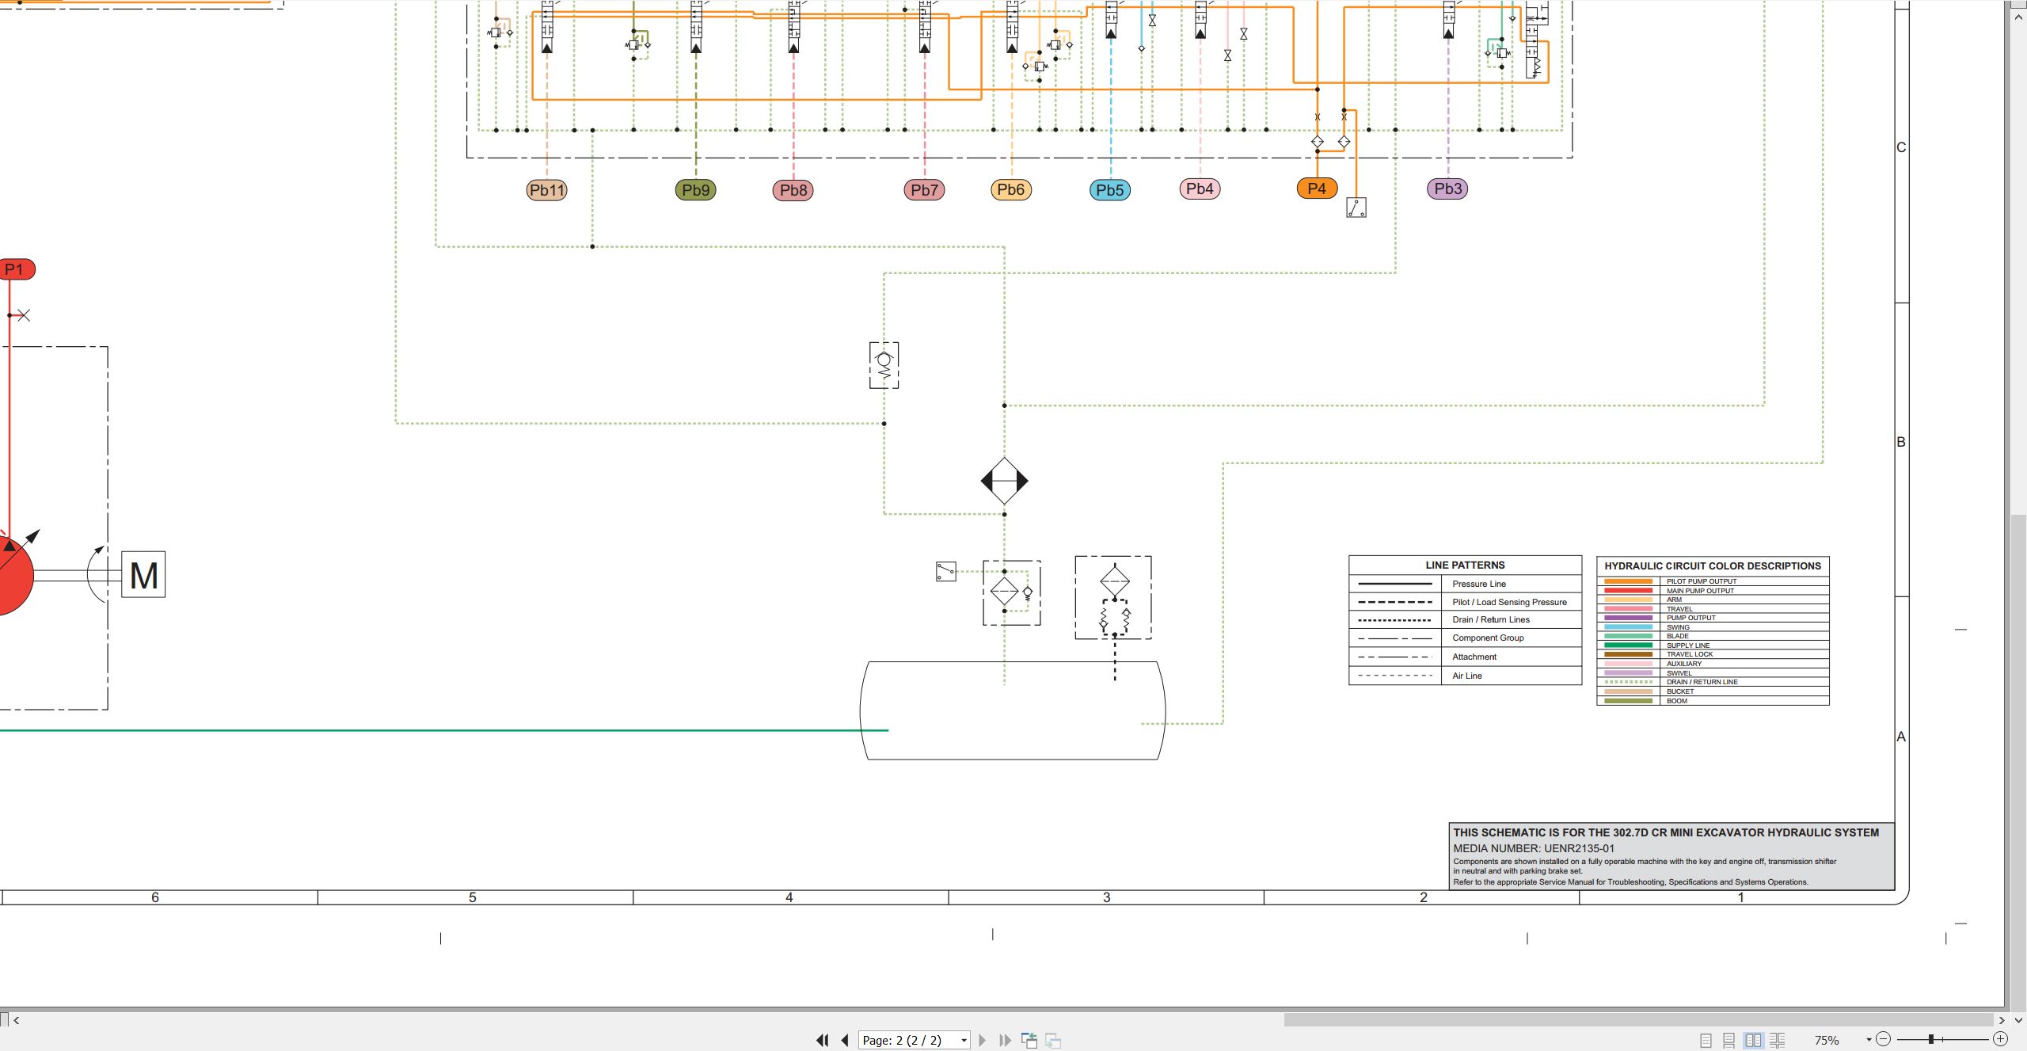Toggle two-page facing layout

coord(1753,1040)
